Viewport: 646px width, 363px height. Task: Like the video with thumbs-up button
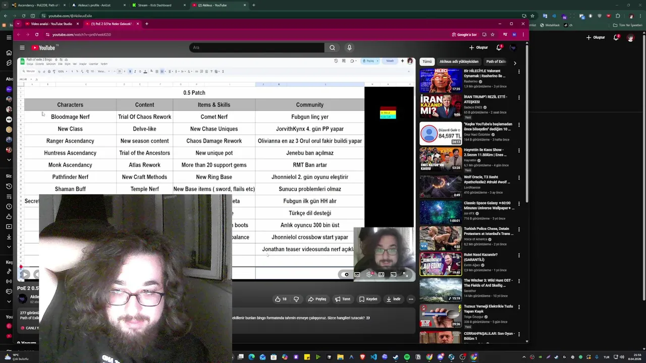(281, 299)
